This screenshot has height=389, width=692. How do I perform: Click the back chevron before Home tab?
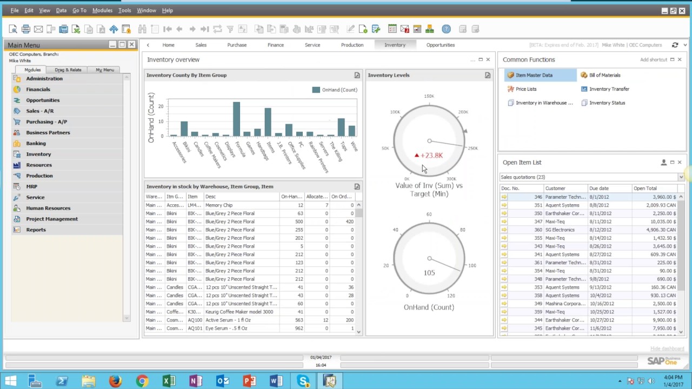click(148, 45)
